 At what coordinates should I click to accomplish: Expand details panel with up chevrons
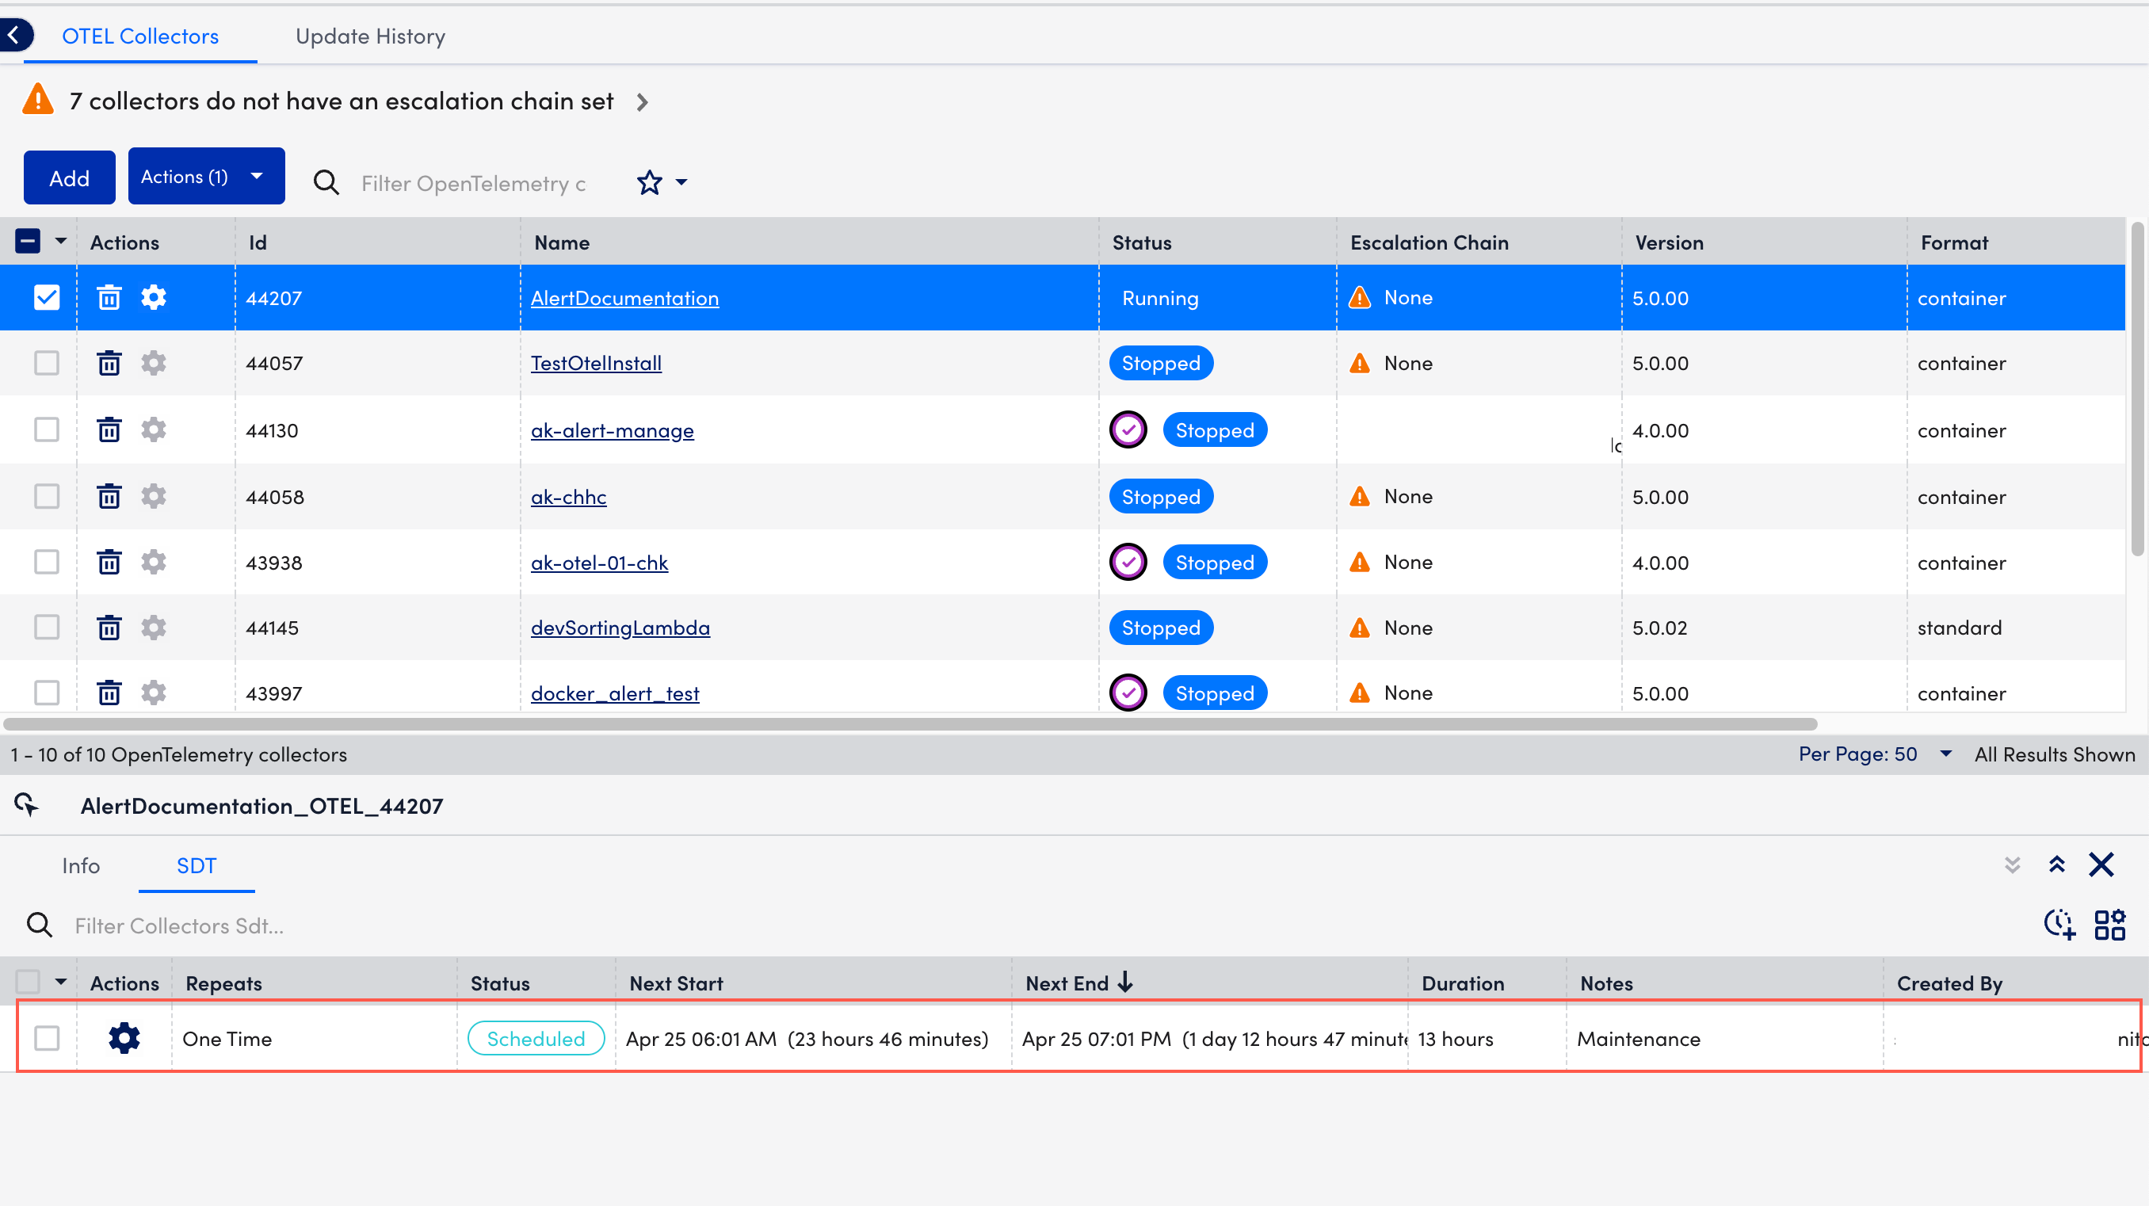[x=2056, y=865]
